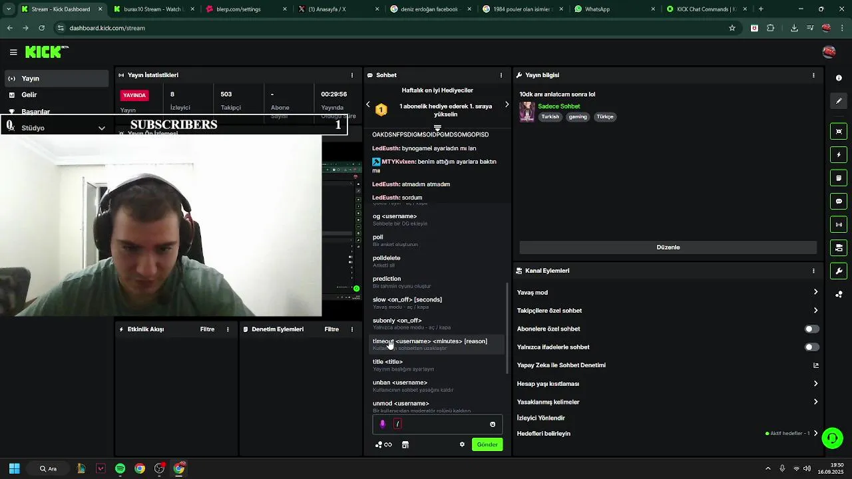
Task: Toggle the note icon in the right sidebar
Action: point(839,178)
